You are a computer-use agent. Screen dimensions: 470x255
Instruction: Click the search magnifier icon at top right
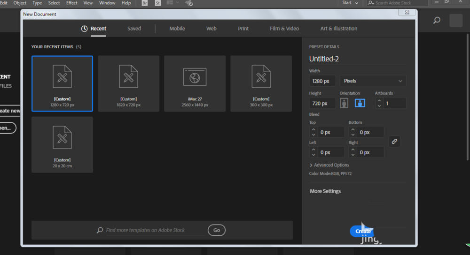tap(437, 20)
